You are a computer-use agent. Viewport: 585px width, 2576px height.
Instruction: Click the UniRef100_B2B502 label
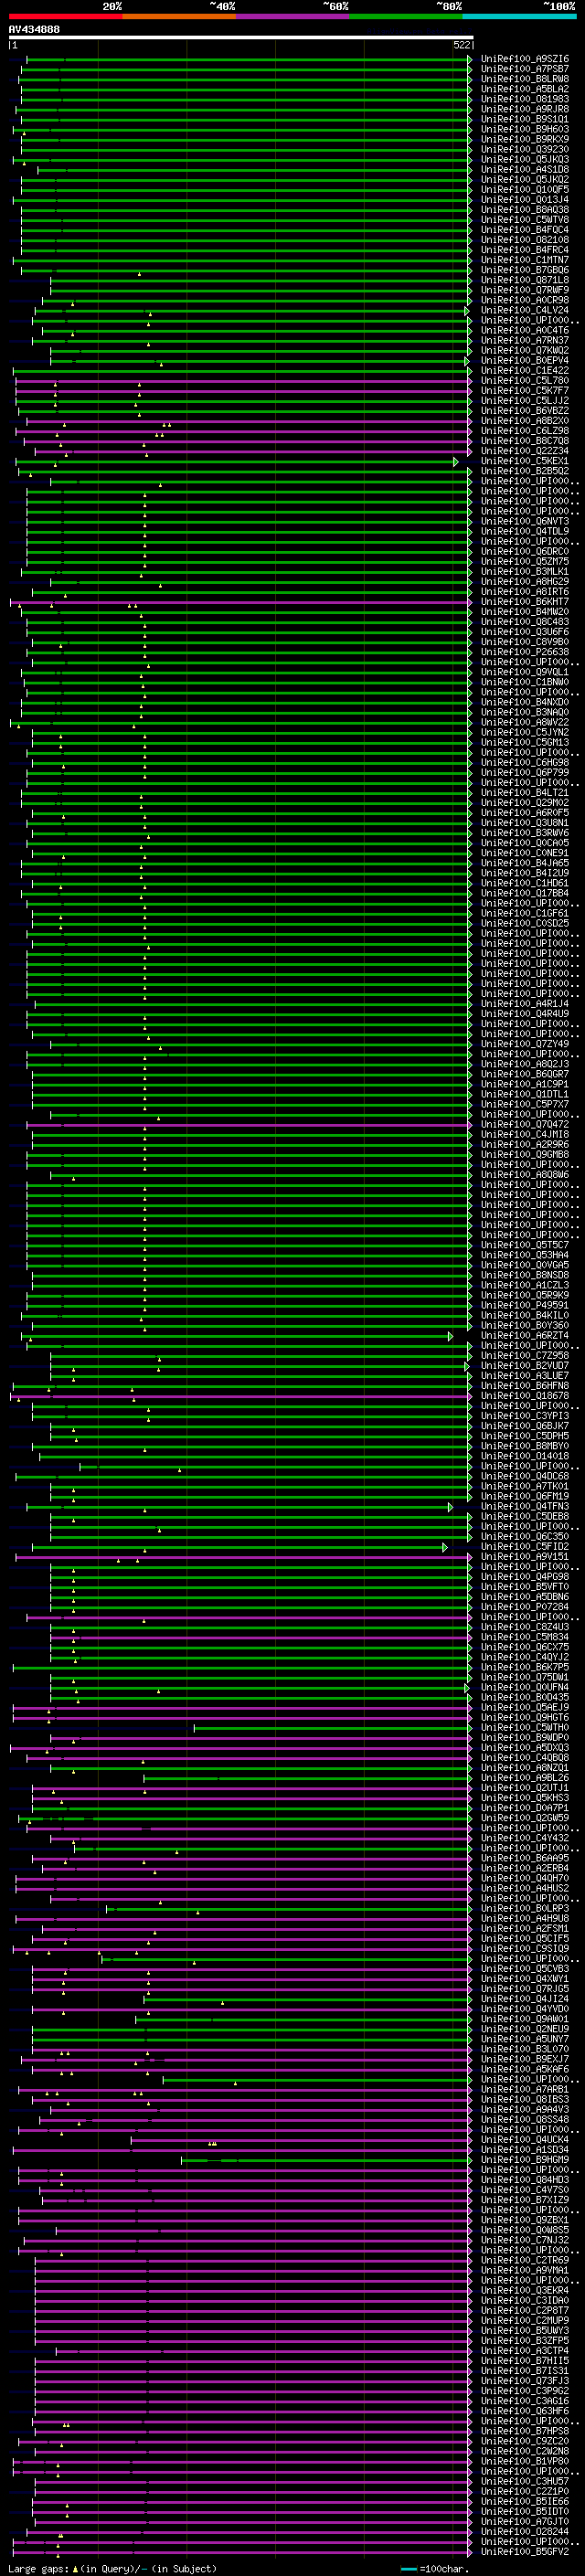point(524,471)
